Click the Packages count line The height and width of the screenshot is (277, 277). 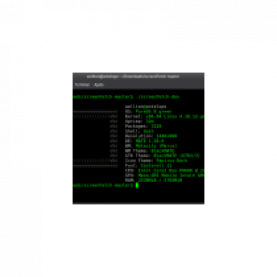[143, 126]
